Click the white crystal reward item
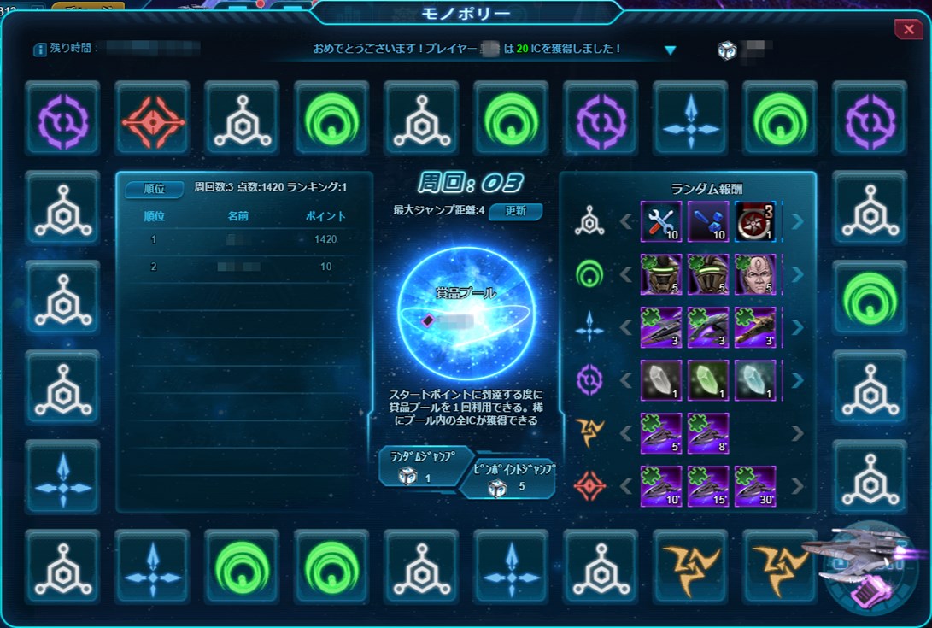The width and height of the screenshot is (932, 628). (x=661, y=380)
